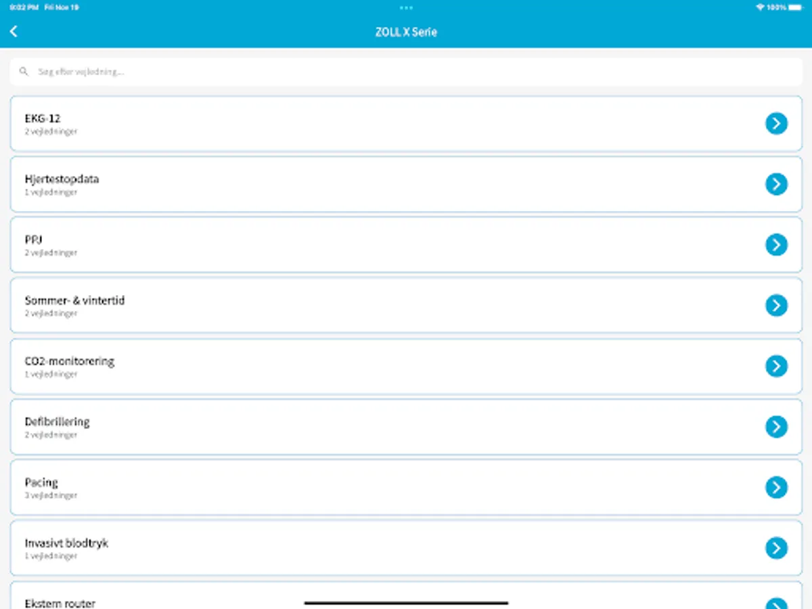The height and width of the screenshot is (609, 812).
Task: Click the ZOLL X Serie header title
Action: point(406,32)
